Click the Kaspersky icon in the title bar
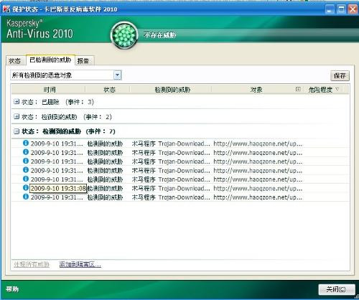This screenshot has height=300, width=359. point(6,9)
